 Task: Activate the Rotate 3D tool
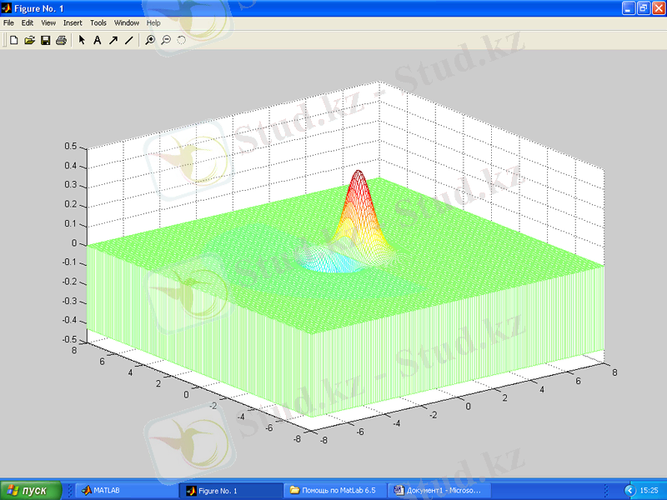click(x=181, y=39)
